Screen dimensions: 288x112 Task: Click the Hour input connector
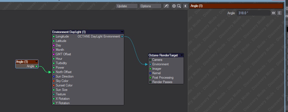[54, 59]
